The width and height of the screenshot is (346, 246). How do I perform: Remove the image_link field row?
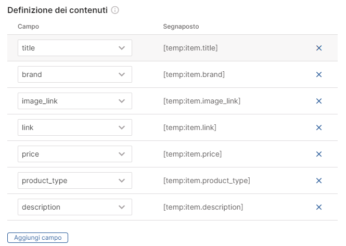point(319,101)
